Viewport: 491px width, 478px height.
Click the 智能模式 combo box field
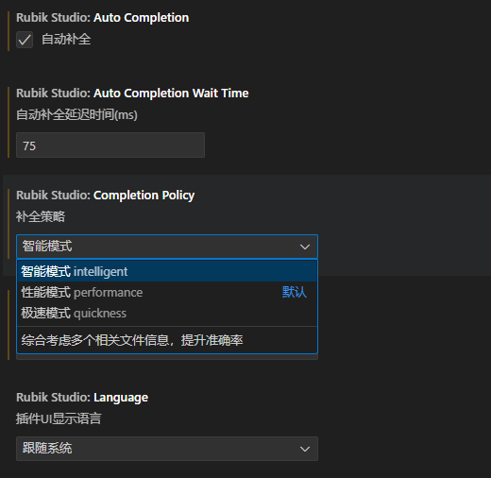click(x=167, y=247)
